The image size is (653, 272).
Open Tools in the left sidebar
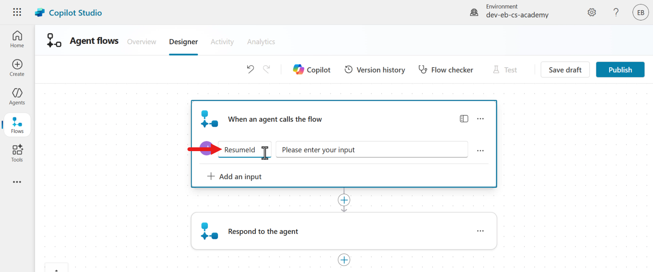tap(17, 153)
